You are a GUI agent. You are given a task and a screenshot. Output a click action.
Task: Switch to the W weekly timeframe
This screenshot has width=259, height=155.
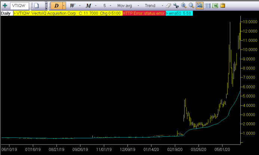click(72, 6)
